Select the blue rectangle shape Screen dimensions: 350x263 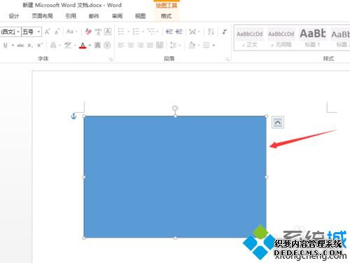(x=175, y=177)
